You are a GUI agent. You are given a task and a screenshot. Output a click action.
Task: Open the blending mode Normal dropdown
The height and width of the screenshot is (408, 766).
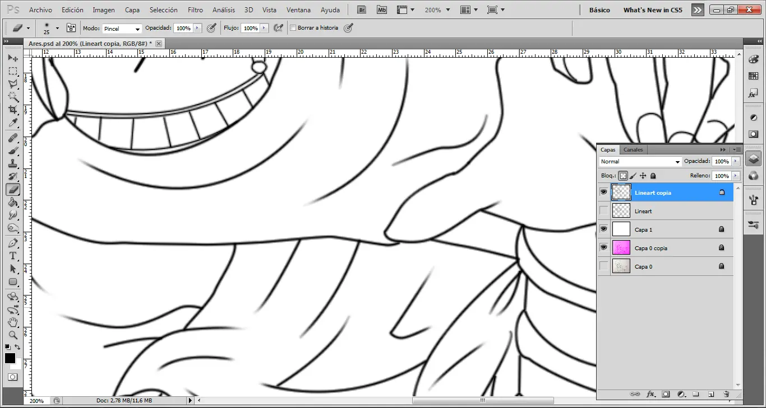click(x=640, y=162)
